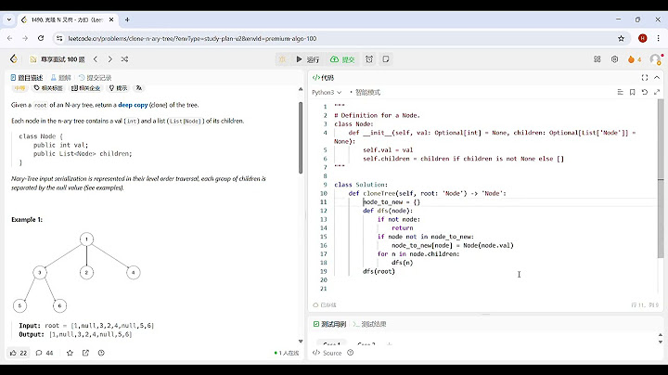Open the feedback help icon in description footer
This screenshot has height=375, width=668.
(101, 353)
